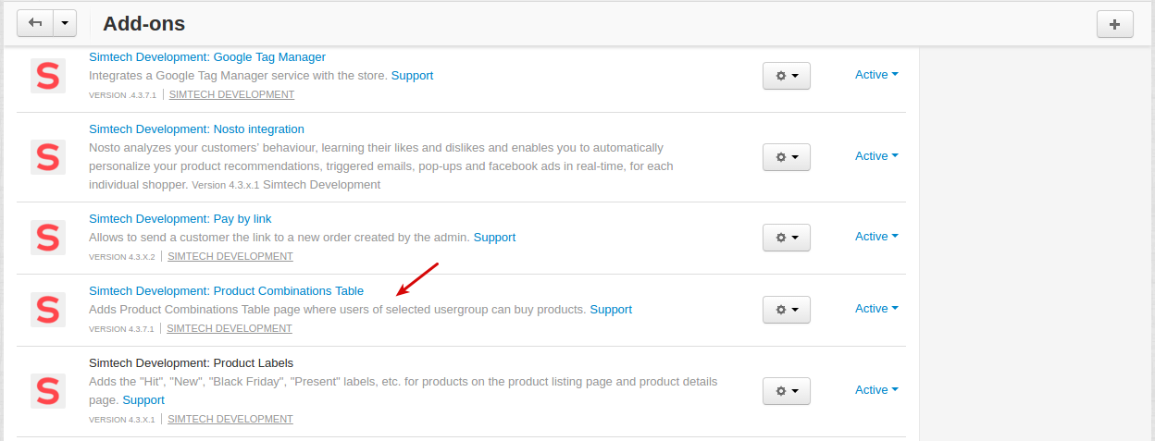Open Simtech Development: Nosto integration title
Screen dimensions: 1155x441
click(196, 129)
